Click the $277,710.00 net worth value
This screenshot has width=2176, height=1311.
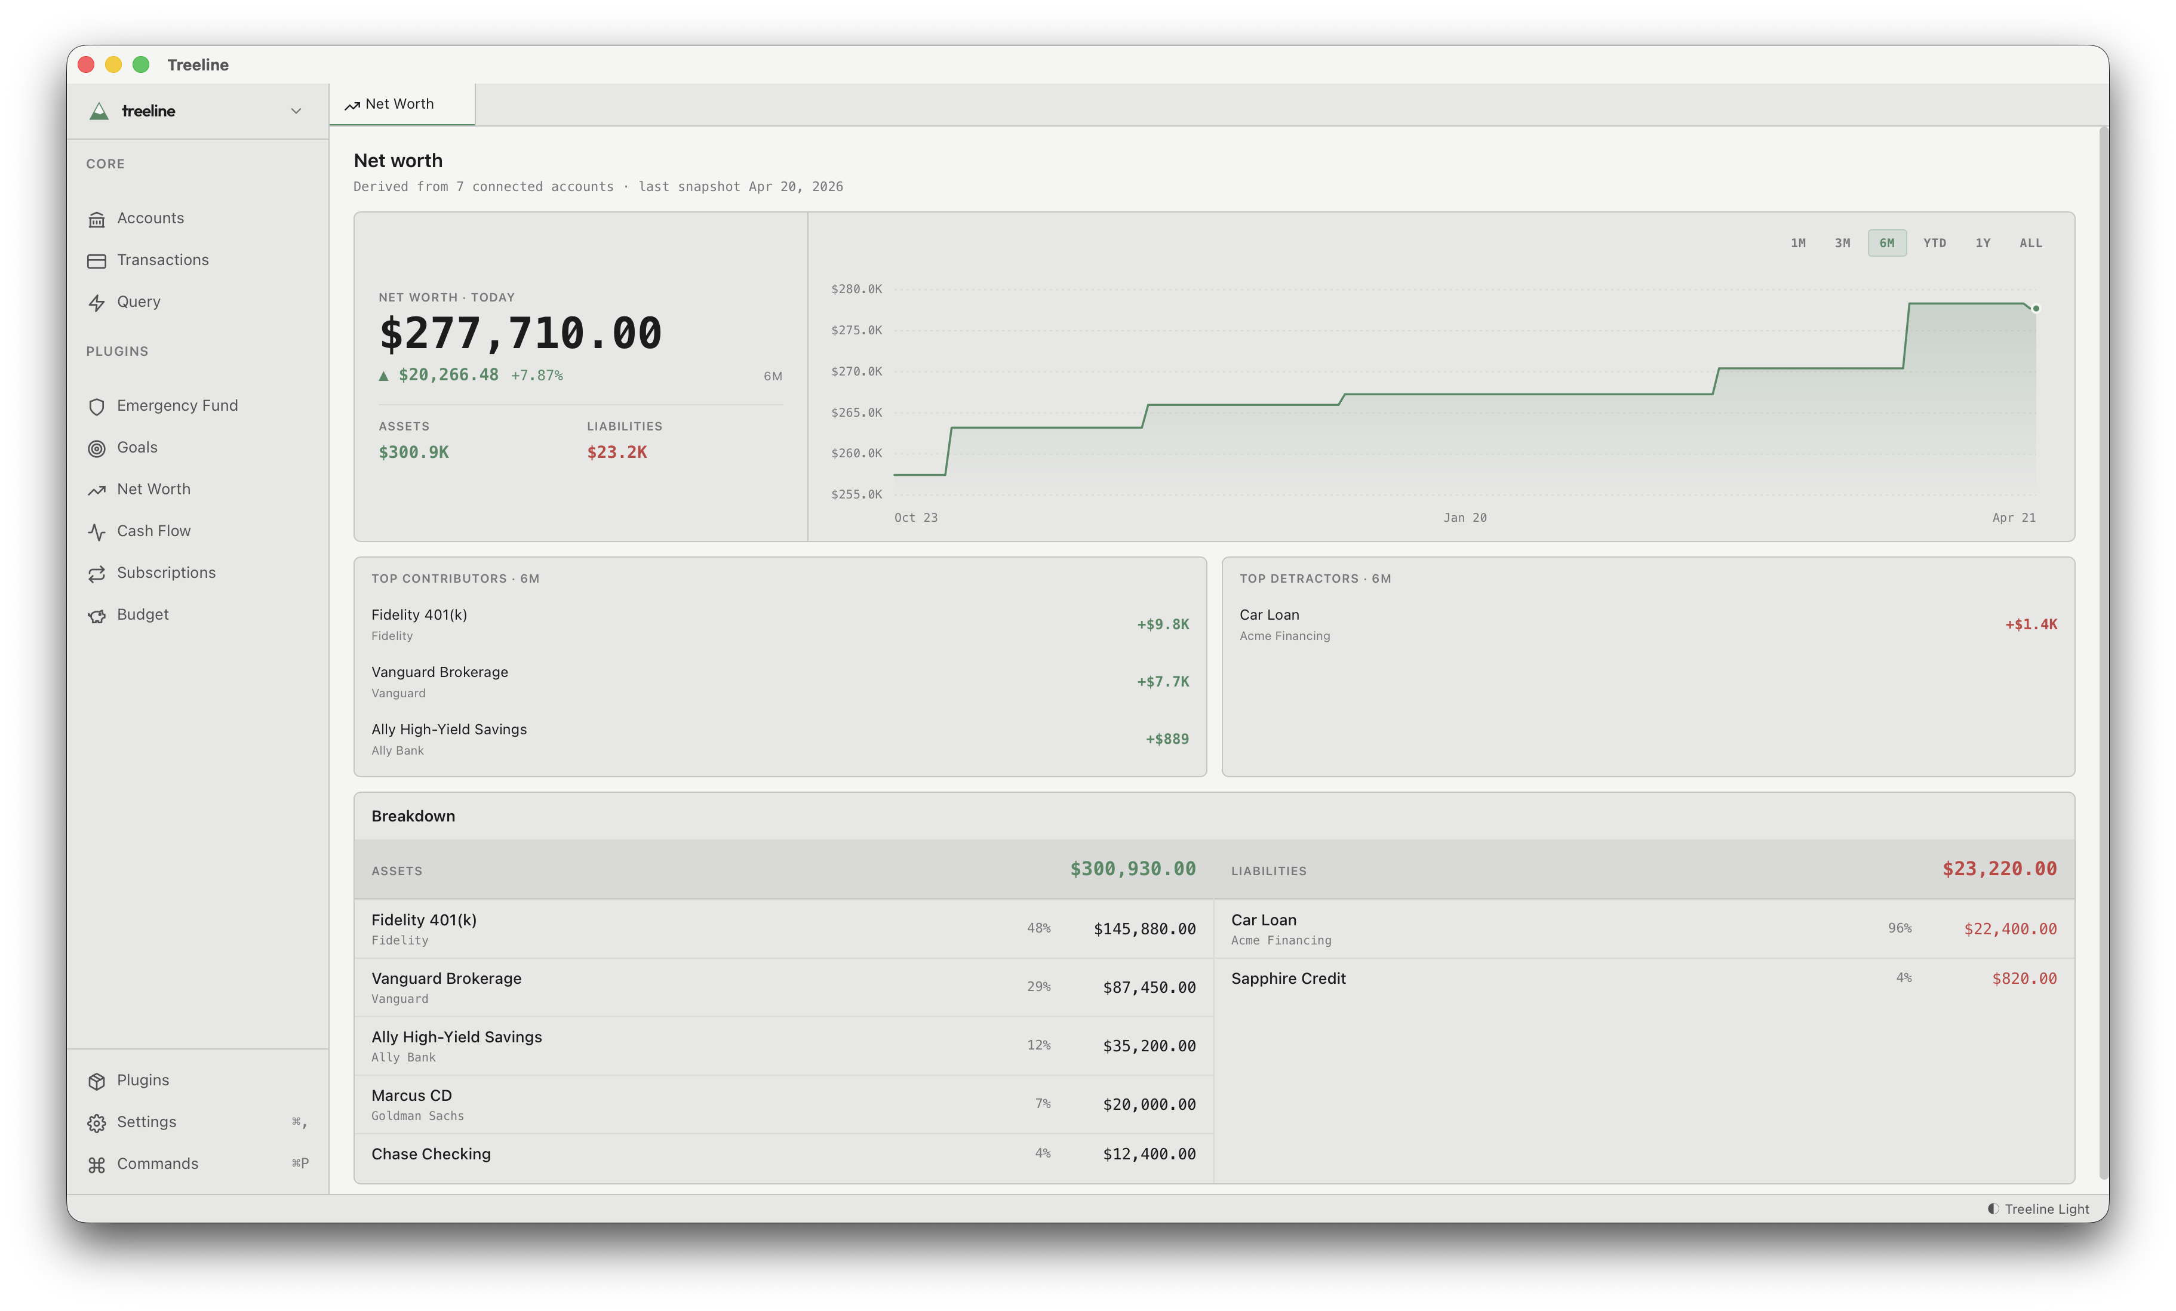pyautogui.click(x=520, y=334)
